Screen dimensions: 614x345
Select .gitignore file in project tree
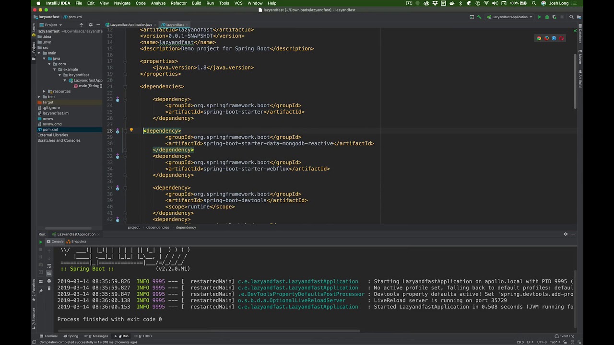pyautogui.click(x=51, y=108)
